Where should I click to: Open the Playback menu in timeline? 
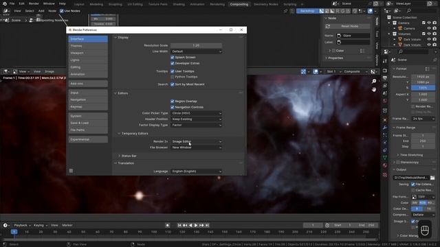click(22, 225)
